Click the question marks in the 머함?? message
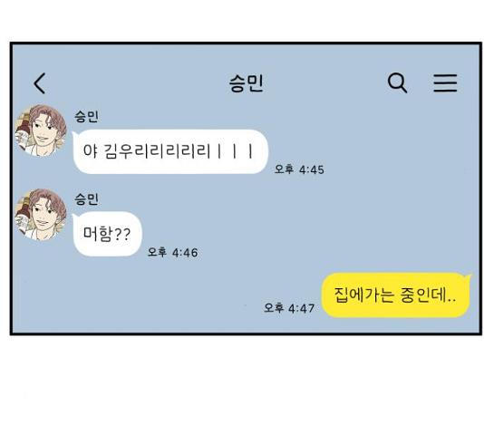 pyautogui.click(x=122, y=235)
